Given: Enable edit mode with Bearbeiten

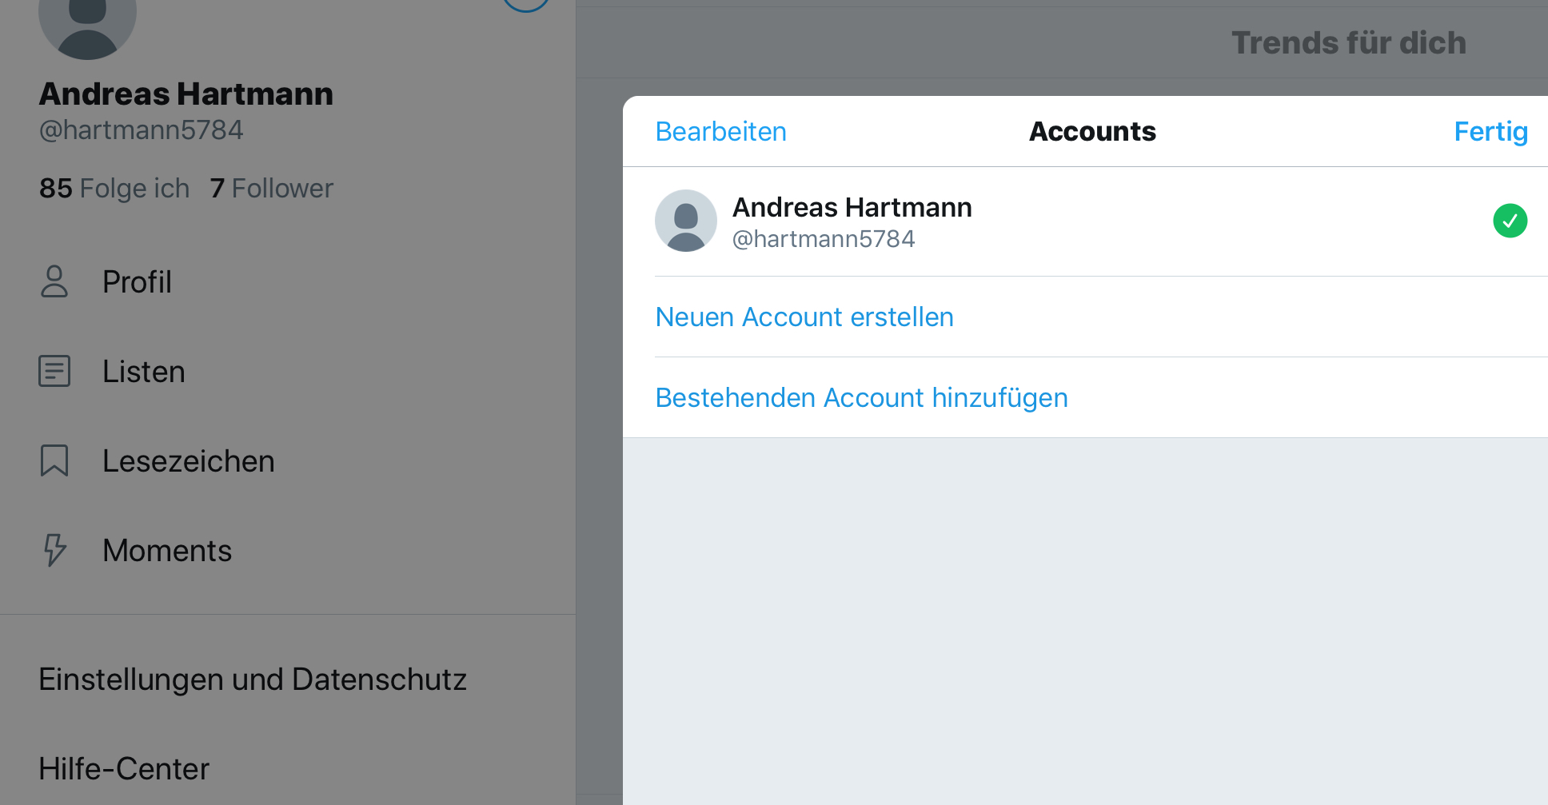Looking at the screenshot, I should pyautogui.click(x=720, y=131).
